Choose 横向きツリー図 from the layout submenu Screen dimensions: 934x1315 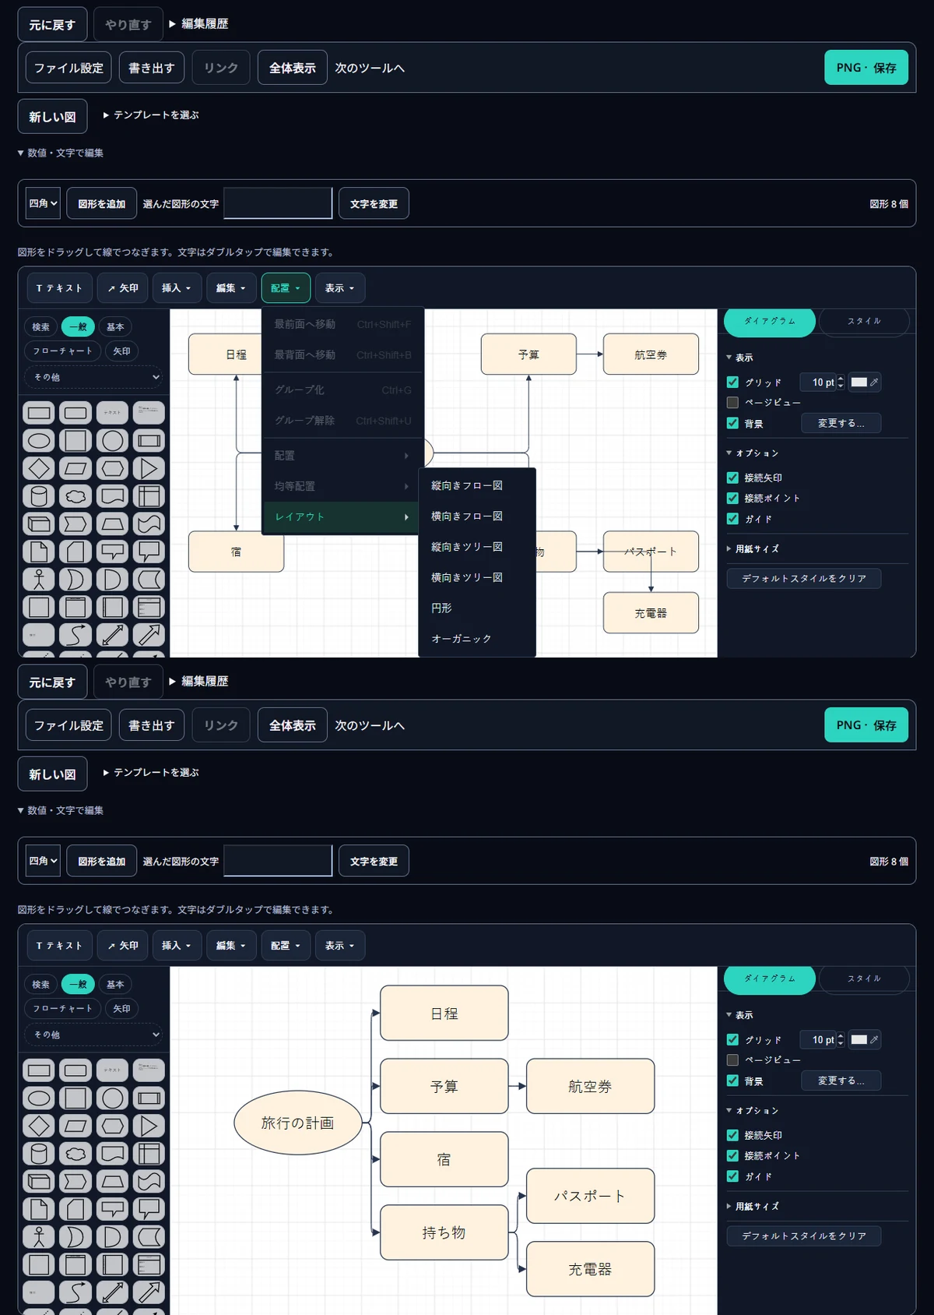[476, 577]
